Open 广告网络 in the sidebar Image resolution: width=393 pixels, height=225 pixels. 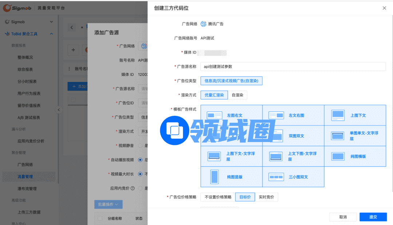coord(25,165)
